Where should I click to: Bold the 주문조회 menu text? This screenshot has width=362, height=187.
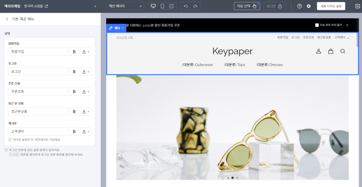(74, 91)
